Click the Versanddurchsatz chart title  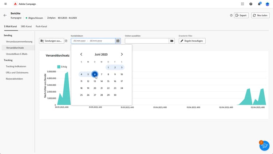58,56
